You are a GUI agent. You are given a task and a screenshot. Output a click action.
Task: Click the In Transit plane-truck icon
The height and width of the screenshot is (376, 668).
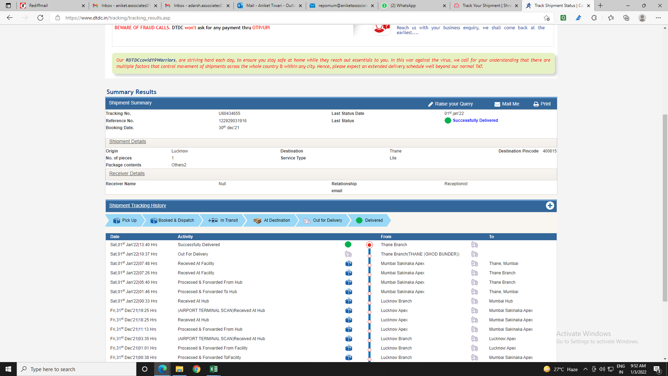213,220
